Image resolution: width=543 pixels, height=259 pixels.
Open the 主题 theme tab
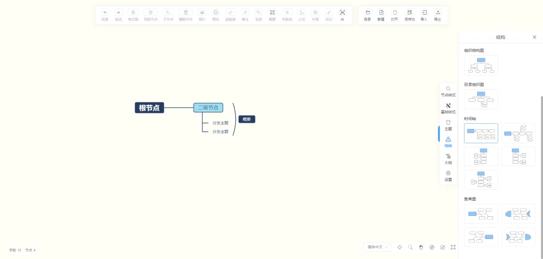point(448,125)
